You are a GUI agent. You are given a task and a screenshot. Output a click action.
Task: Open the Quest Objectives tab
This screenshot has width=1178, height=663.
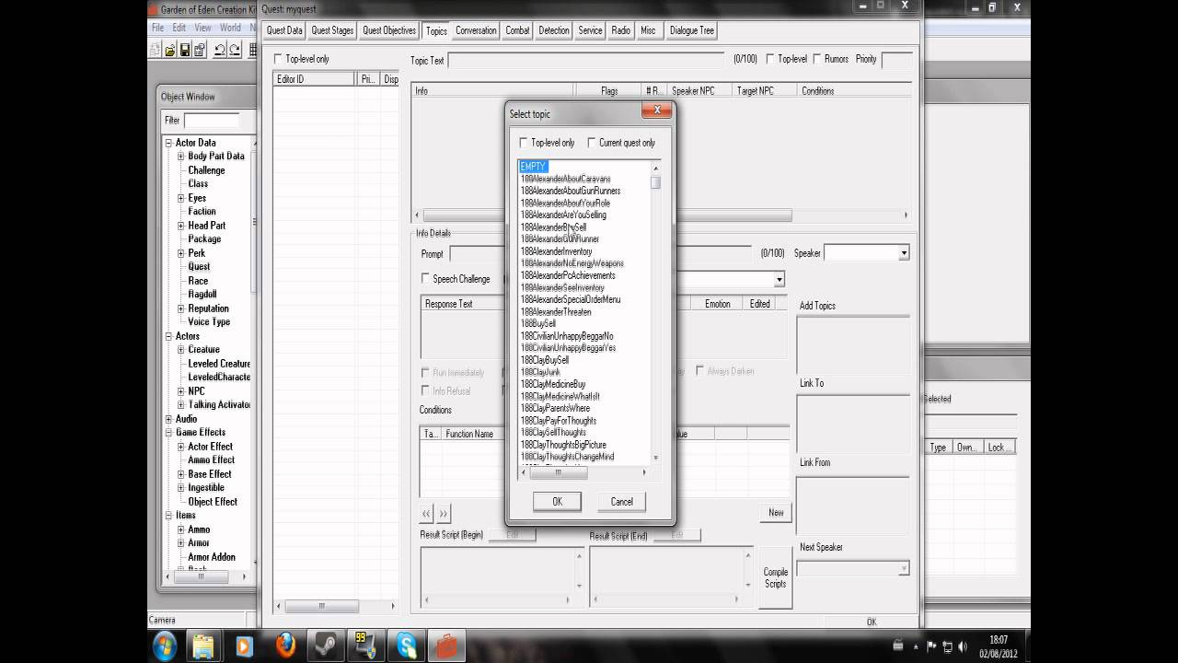point(389,30)
